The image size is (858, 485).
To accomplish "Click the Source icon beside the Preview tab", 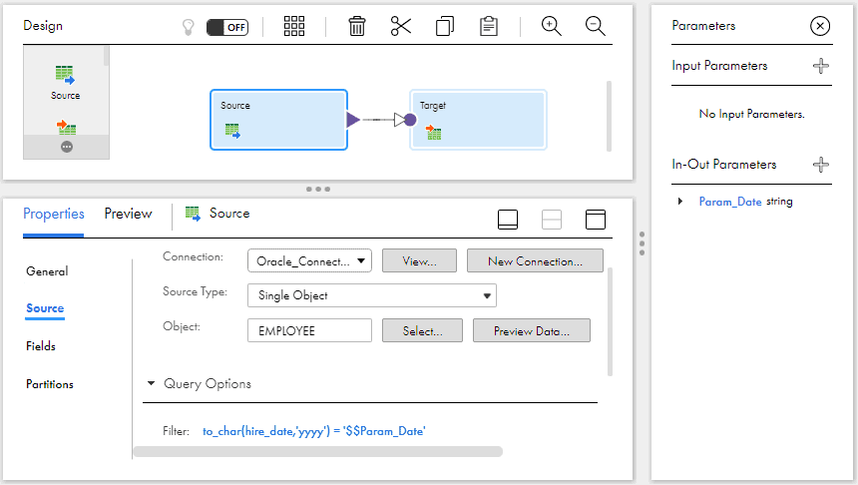I will 193,214.
